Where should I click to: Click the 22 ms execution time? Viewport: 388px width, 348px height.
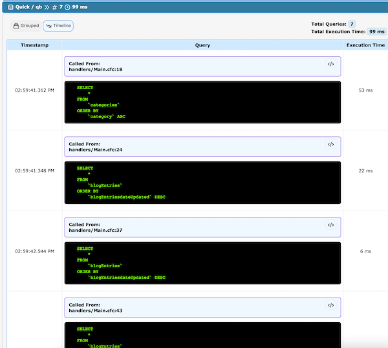click(365, 171)
